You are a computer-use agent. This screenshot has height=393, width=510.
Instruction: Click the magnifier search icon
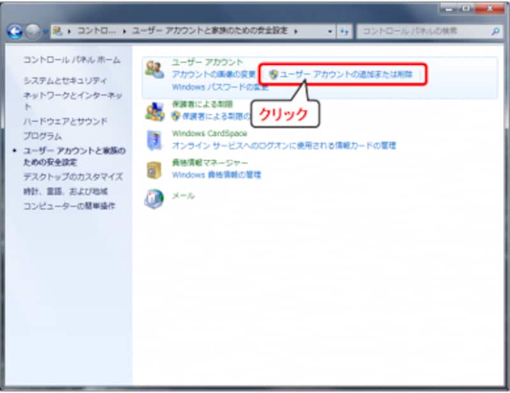(x=496, y=31)
